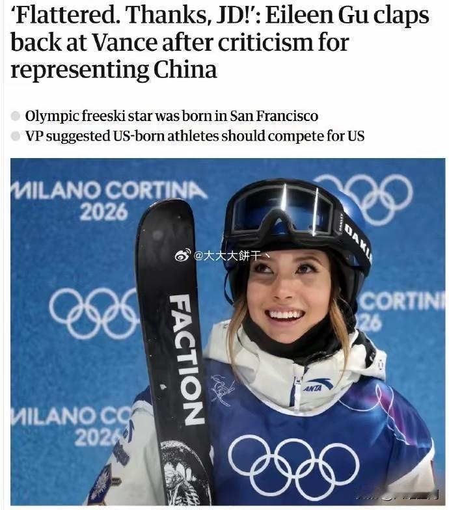
Task: Click the skier sketch emblem on the bib
Action: [223, 390]
